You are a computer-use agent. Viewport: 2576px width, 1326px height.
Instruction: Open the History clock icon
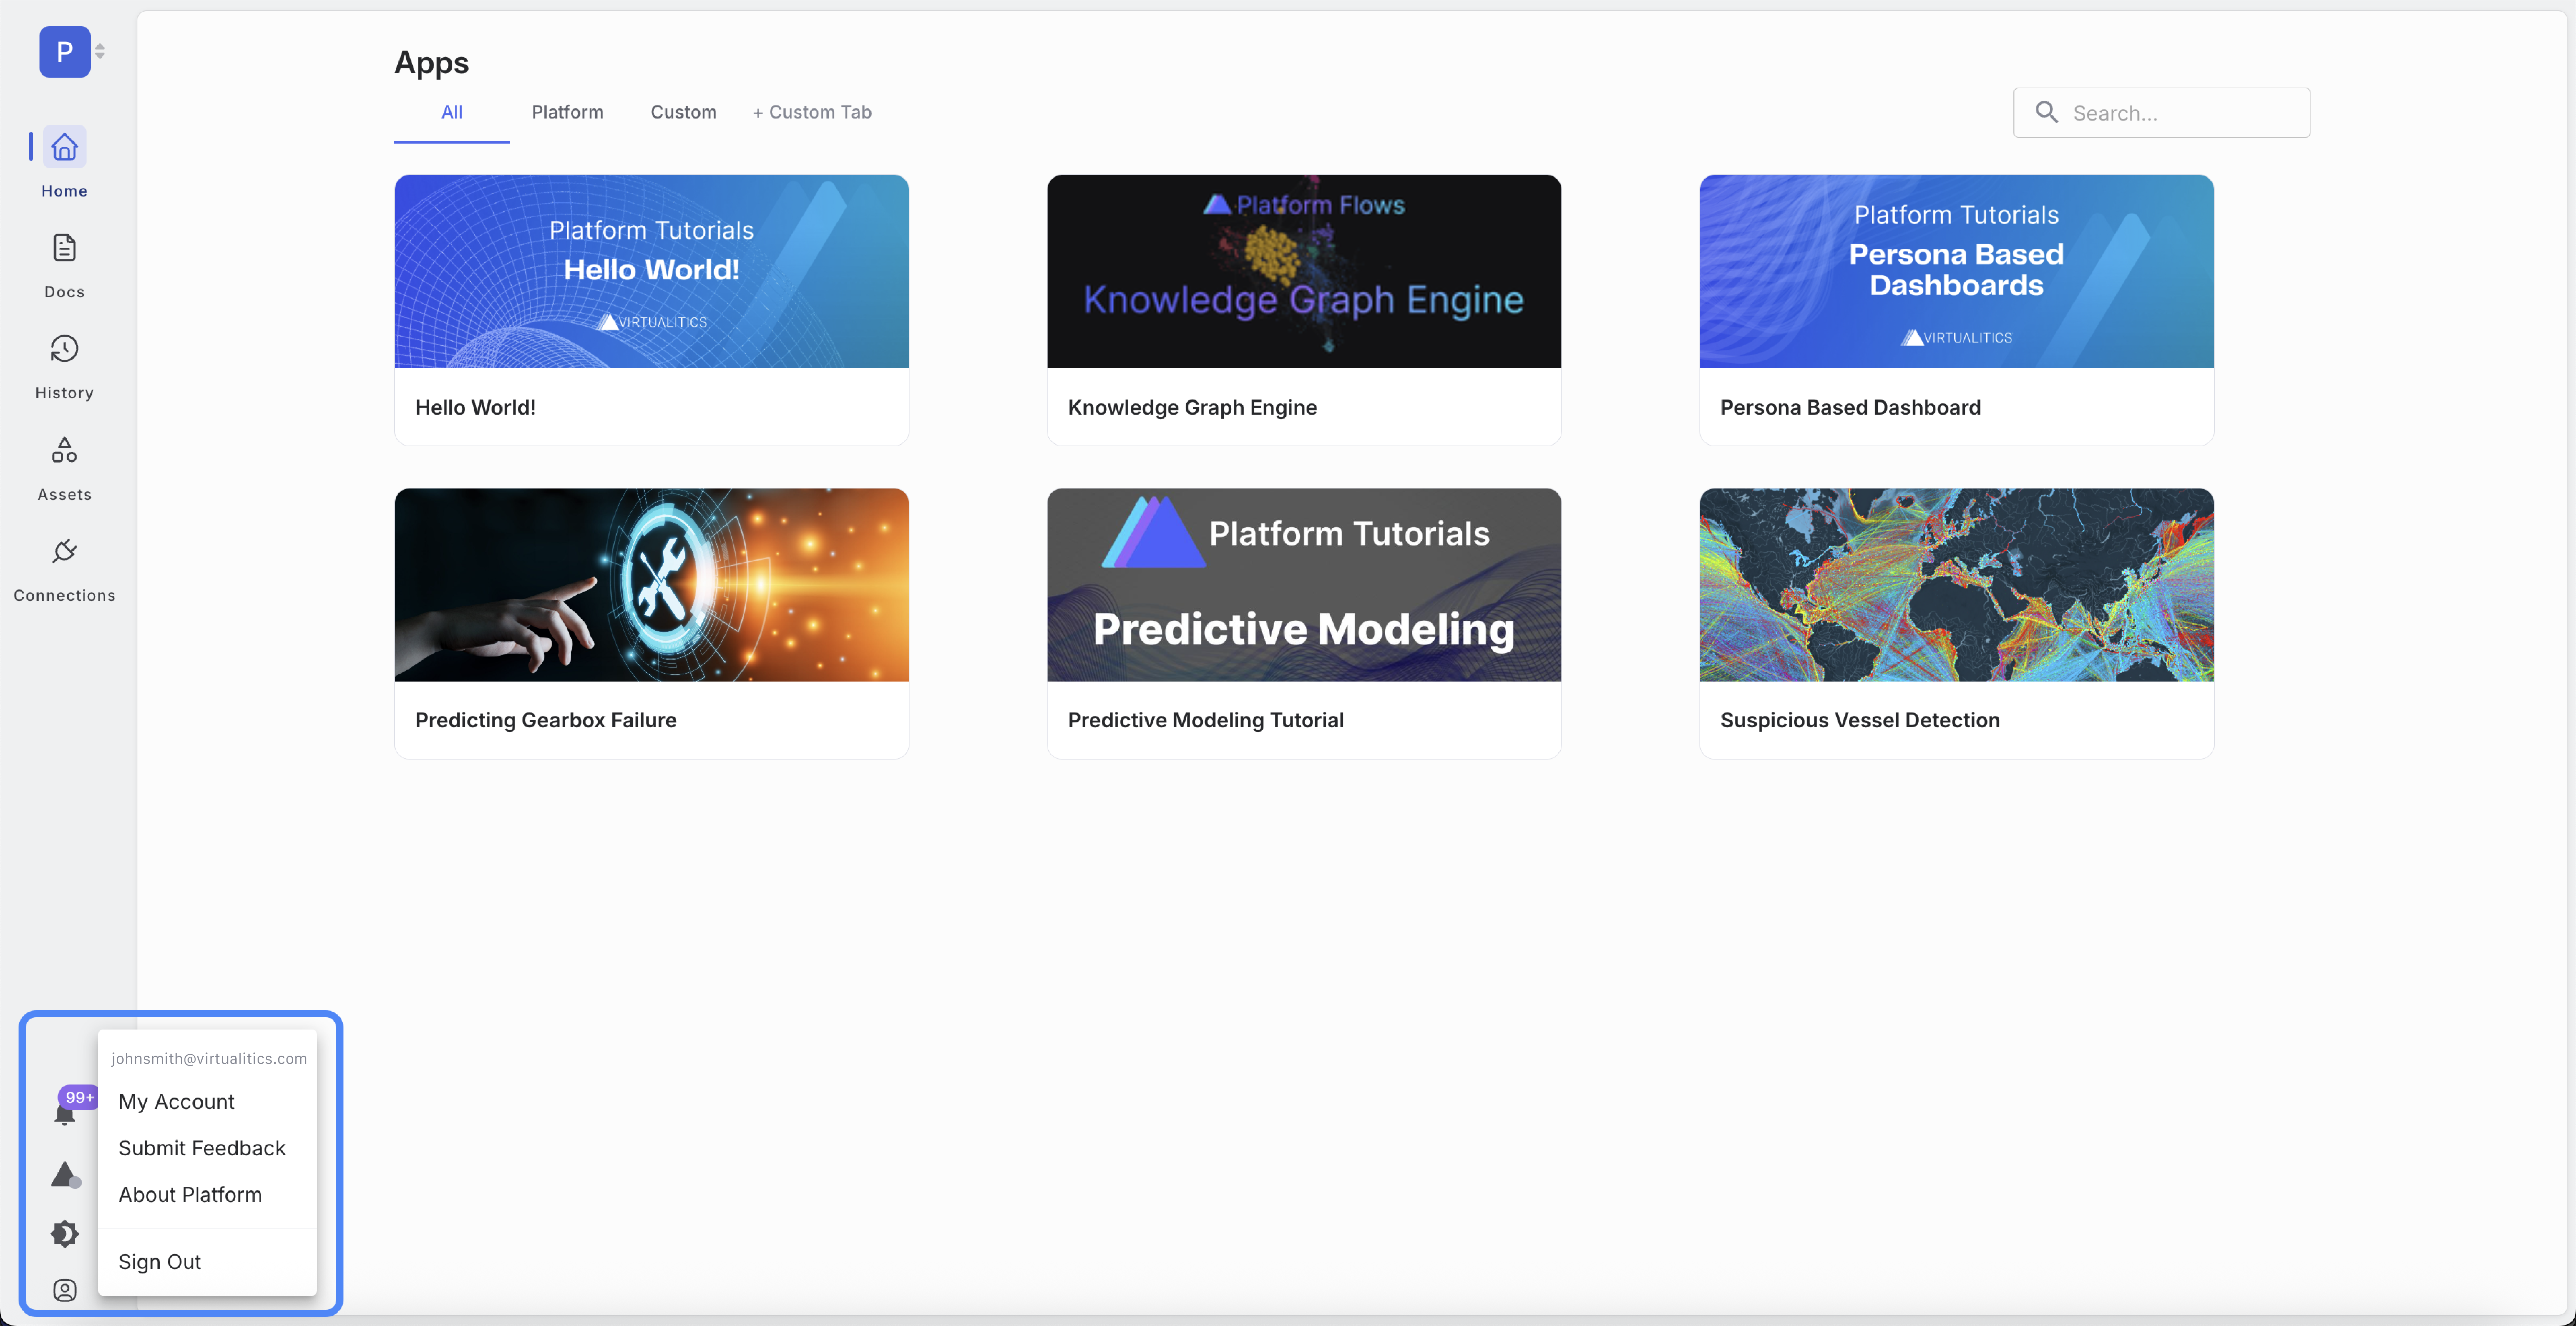[65, 349]
